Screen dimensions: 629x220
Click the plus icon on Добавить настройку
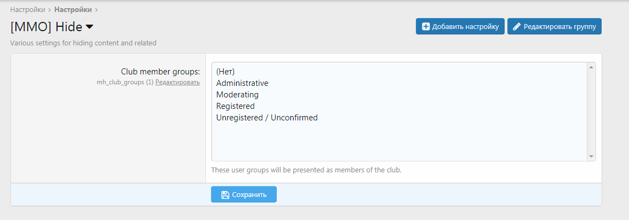pyautogui.click(x=426, y=26)
